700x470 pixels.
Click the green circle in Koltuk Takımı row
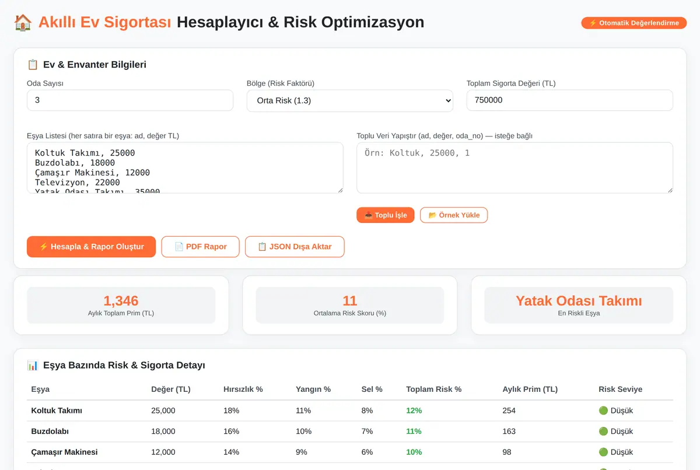603,411
